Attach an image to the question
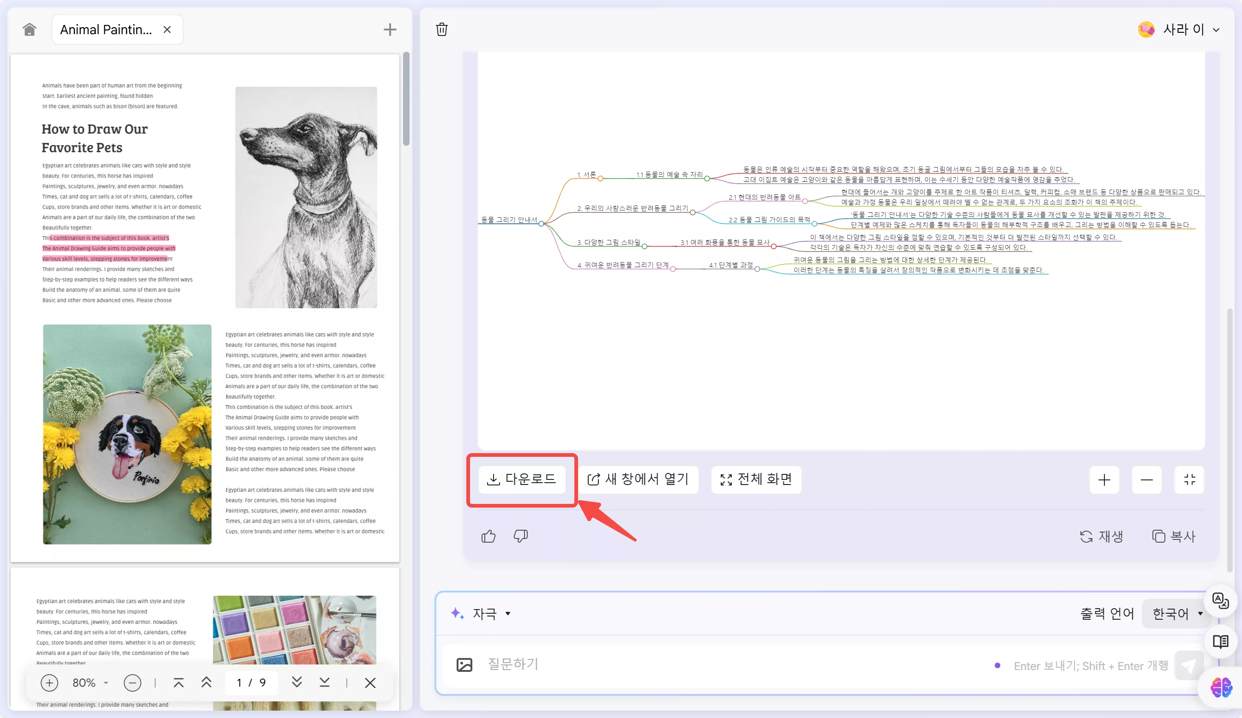1242x718 pixels. pyautogui.click(x=464, y=665)
